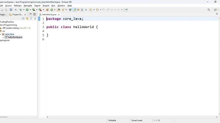Toggle Link with Editor in explorer
Viewport: 220px width, 123px height.
tap(27, 18)
